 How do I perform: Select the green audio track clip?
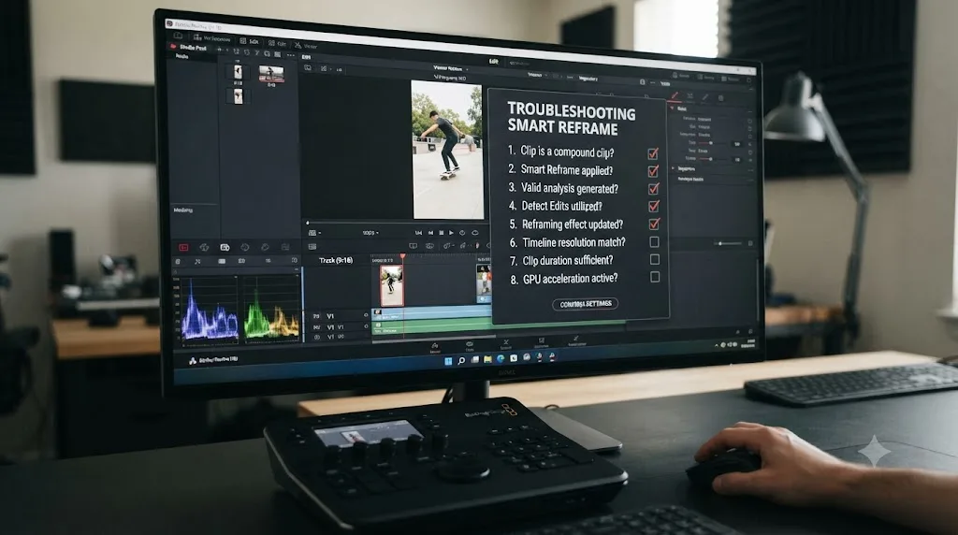432,326
